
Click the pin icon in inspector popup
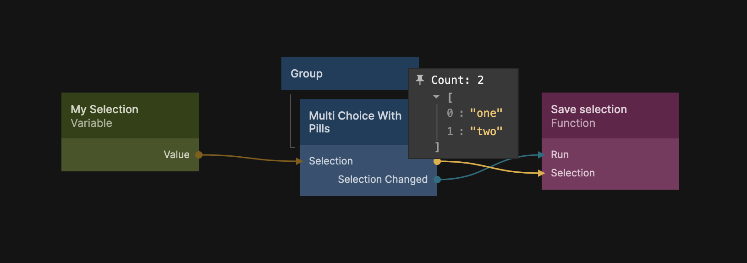click(x=420, y=80)
